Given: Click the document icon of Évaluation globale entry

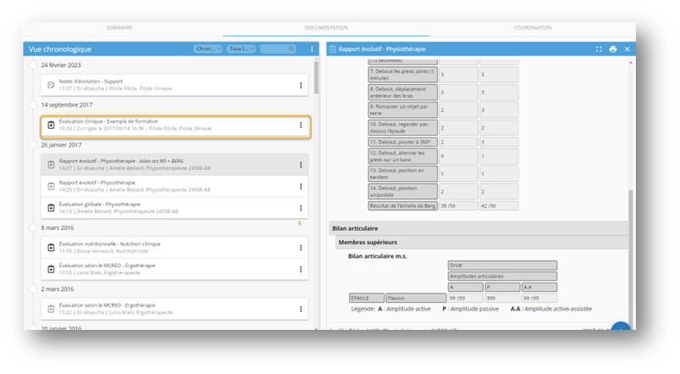Looking at the screenshot, I should coord(51,207).
